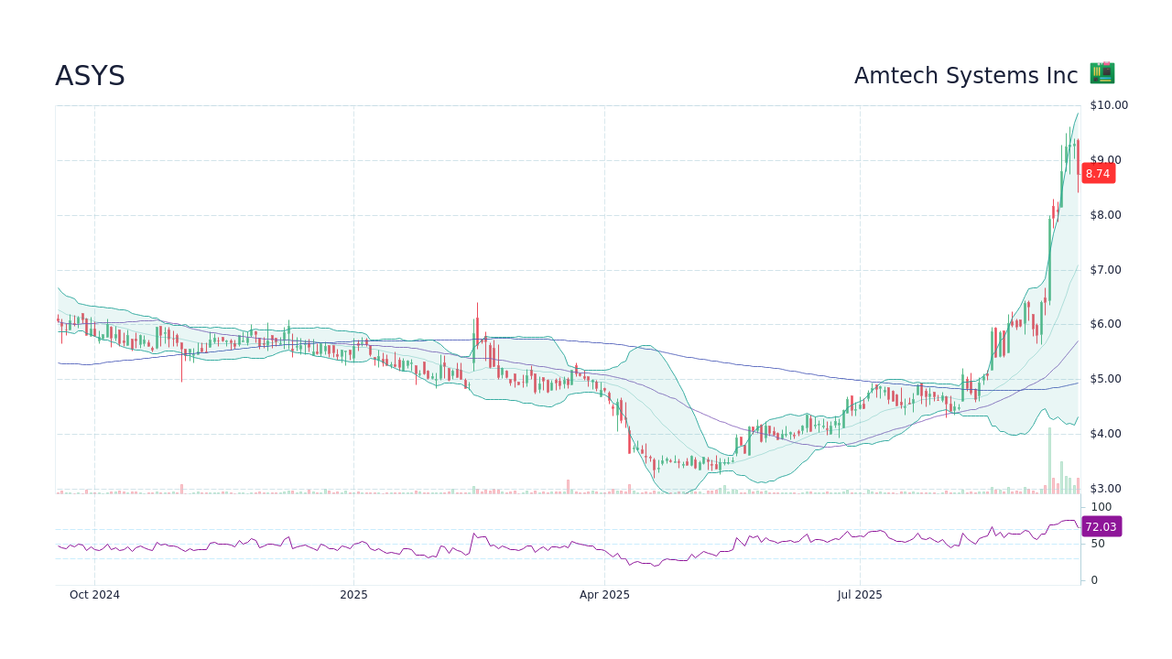The height and width of the screenshot is (659, 1172).
Task: Click the 2025 label on the time axis
Action: point(353,594)
